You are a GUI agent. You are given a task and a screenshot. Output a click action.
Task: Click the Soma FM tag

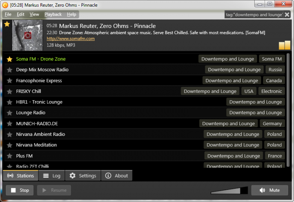coord(272,59)
